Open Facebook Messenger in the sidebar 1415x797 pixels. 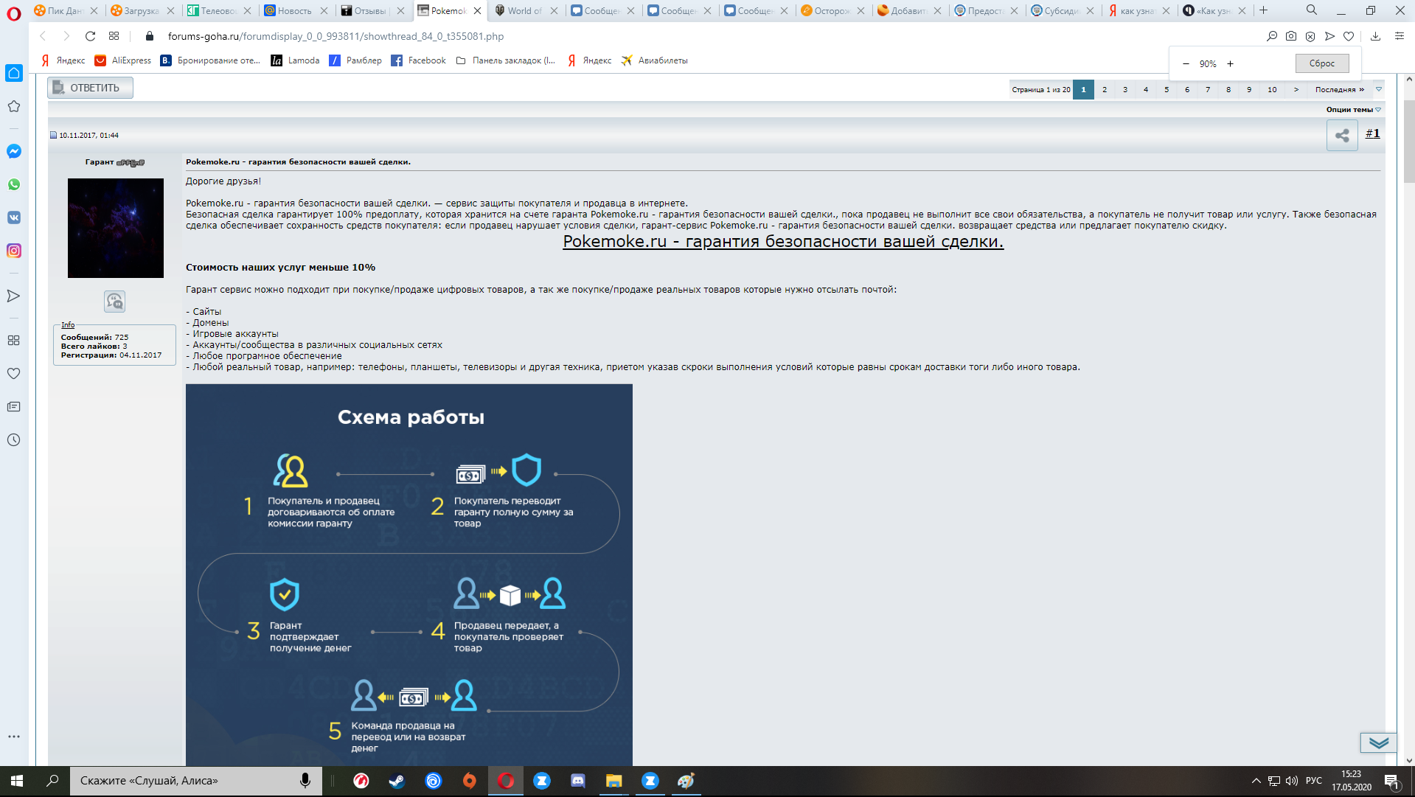14,151
